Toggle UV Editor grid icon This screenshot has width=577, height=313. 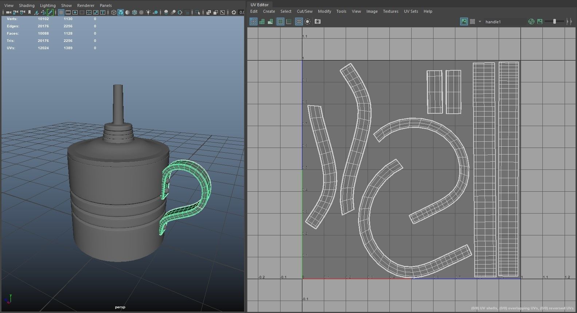(x=299, y=21)
